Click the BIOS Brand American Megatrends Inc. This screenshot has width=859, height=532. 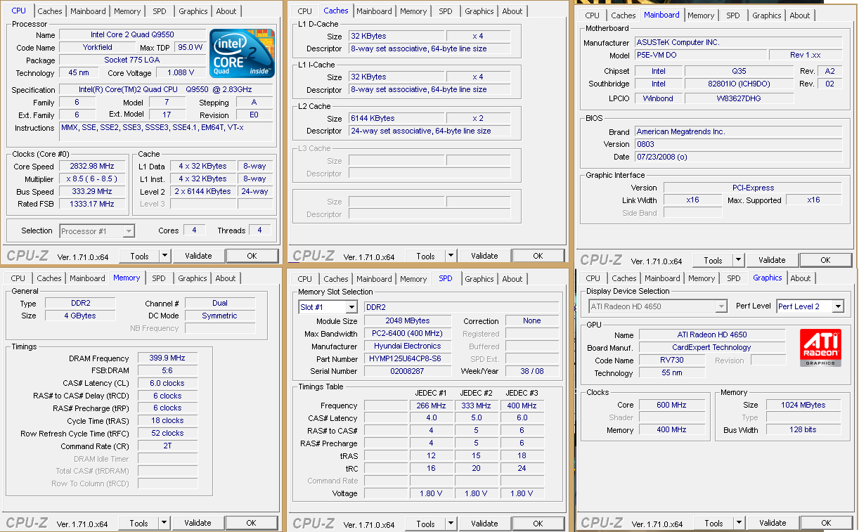click(738, 132)
